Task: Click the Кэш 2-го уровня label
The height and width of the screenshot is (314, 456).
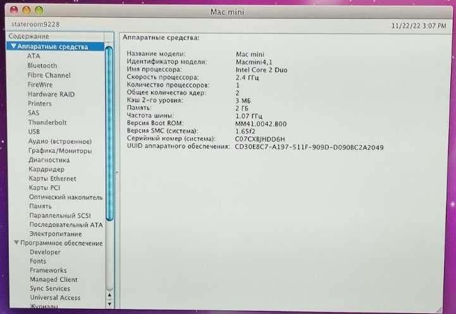Action: pyautogui.click(x=155, y=100)
